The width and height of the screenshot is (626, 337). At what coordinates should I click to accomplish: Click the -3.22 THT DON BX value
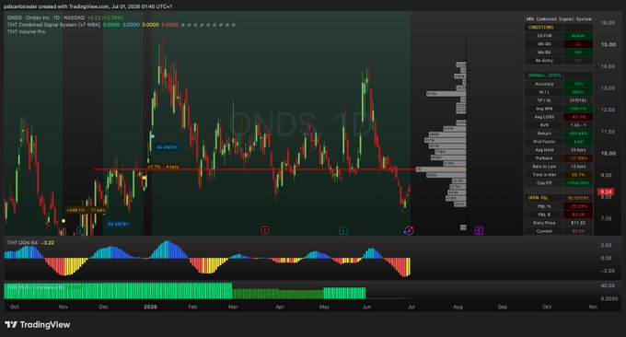[48, 243]
